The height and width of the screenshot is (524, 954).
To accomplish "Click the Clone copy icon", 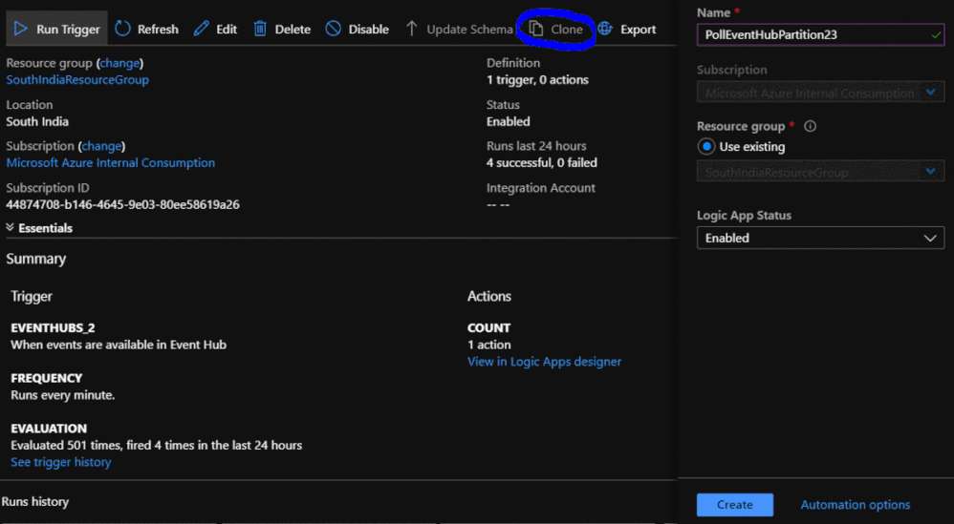I will point(536,29).
